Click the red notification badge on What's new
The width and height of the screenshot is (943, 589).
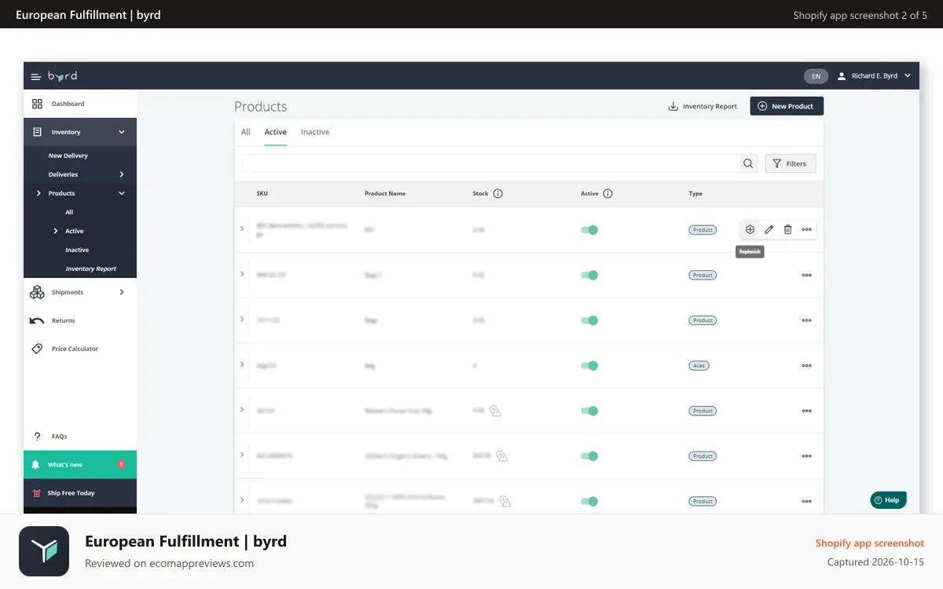tap(120, 464)
